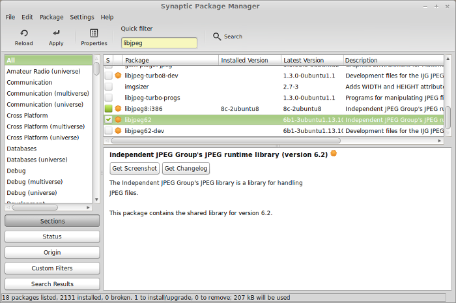Click the orange support icon on the libjpeg8:i386 row

click(x=118, y=109)
